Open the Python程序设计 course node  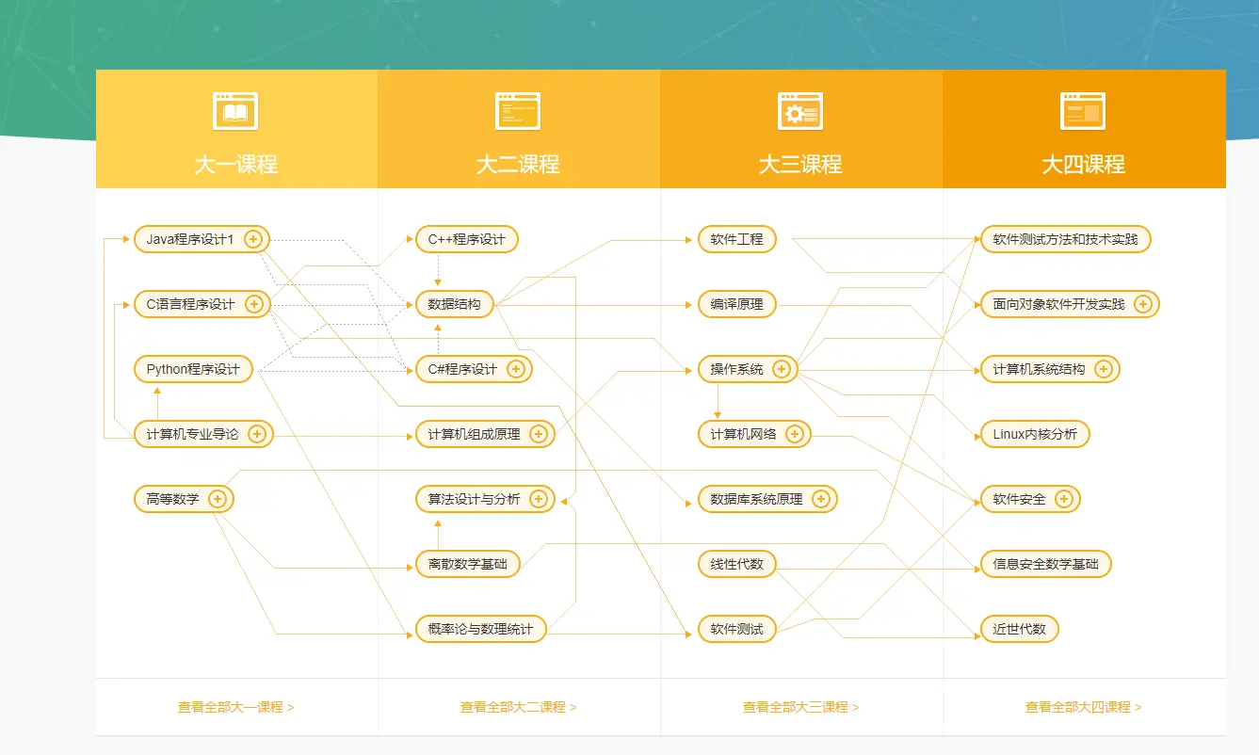coord(193,369)
